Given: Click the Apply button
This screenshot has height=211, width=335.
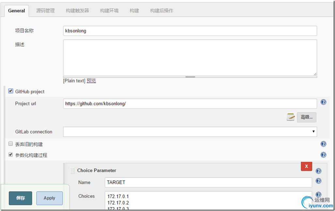Looking at the screenshot, I should tap(49, 198).
